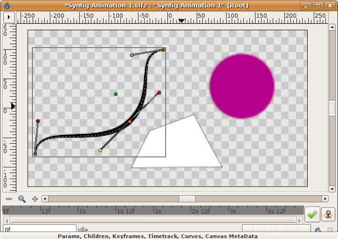Click the refresh icon in status bar
Image resolution: width=338 pixels, height=239 pixels.
(317, 230)
